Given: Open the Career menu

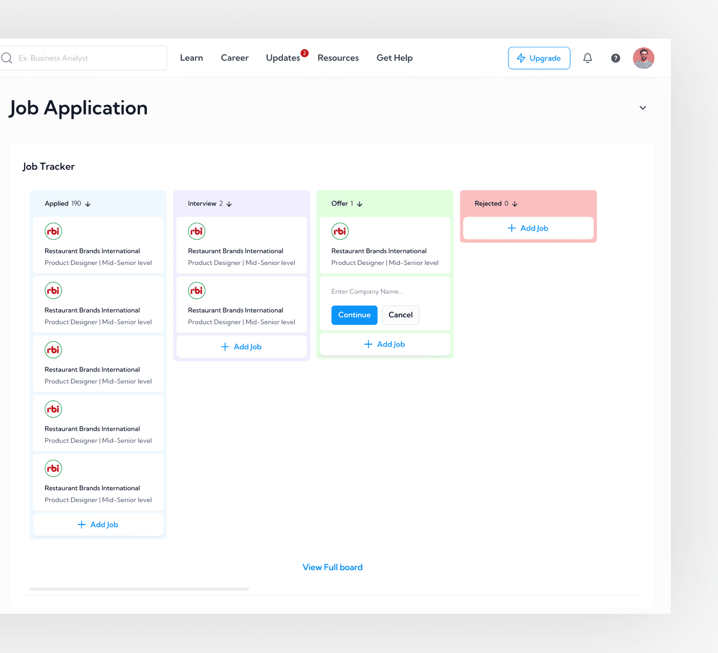Looking at the screenshot, I should 234,58.
